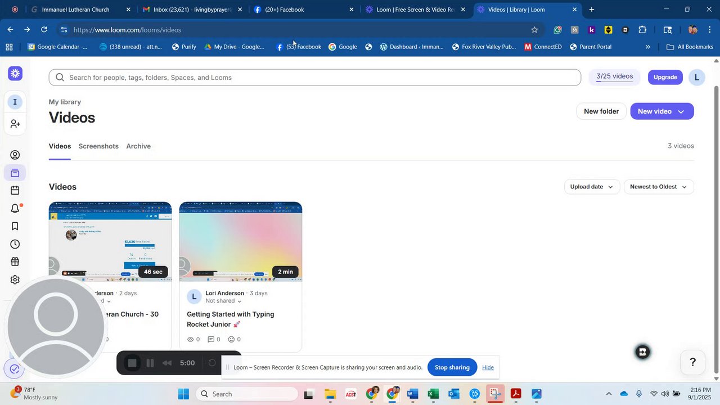Open the 3/25 videos usage indicator
The height and width of the screenshot is (405, 720).
(x=615, y=77)
